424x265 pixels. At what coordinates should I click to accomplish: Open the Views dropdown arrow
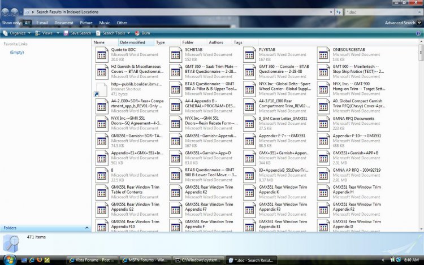(x=58, y=33)
